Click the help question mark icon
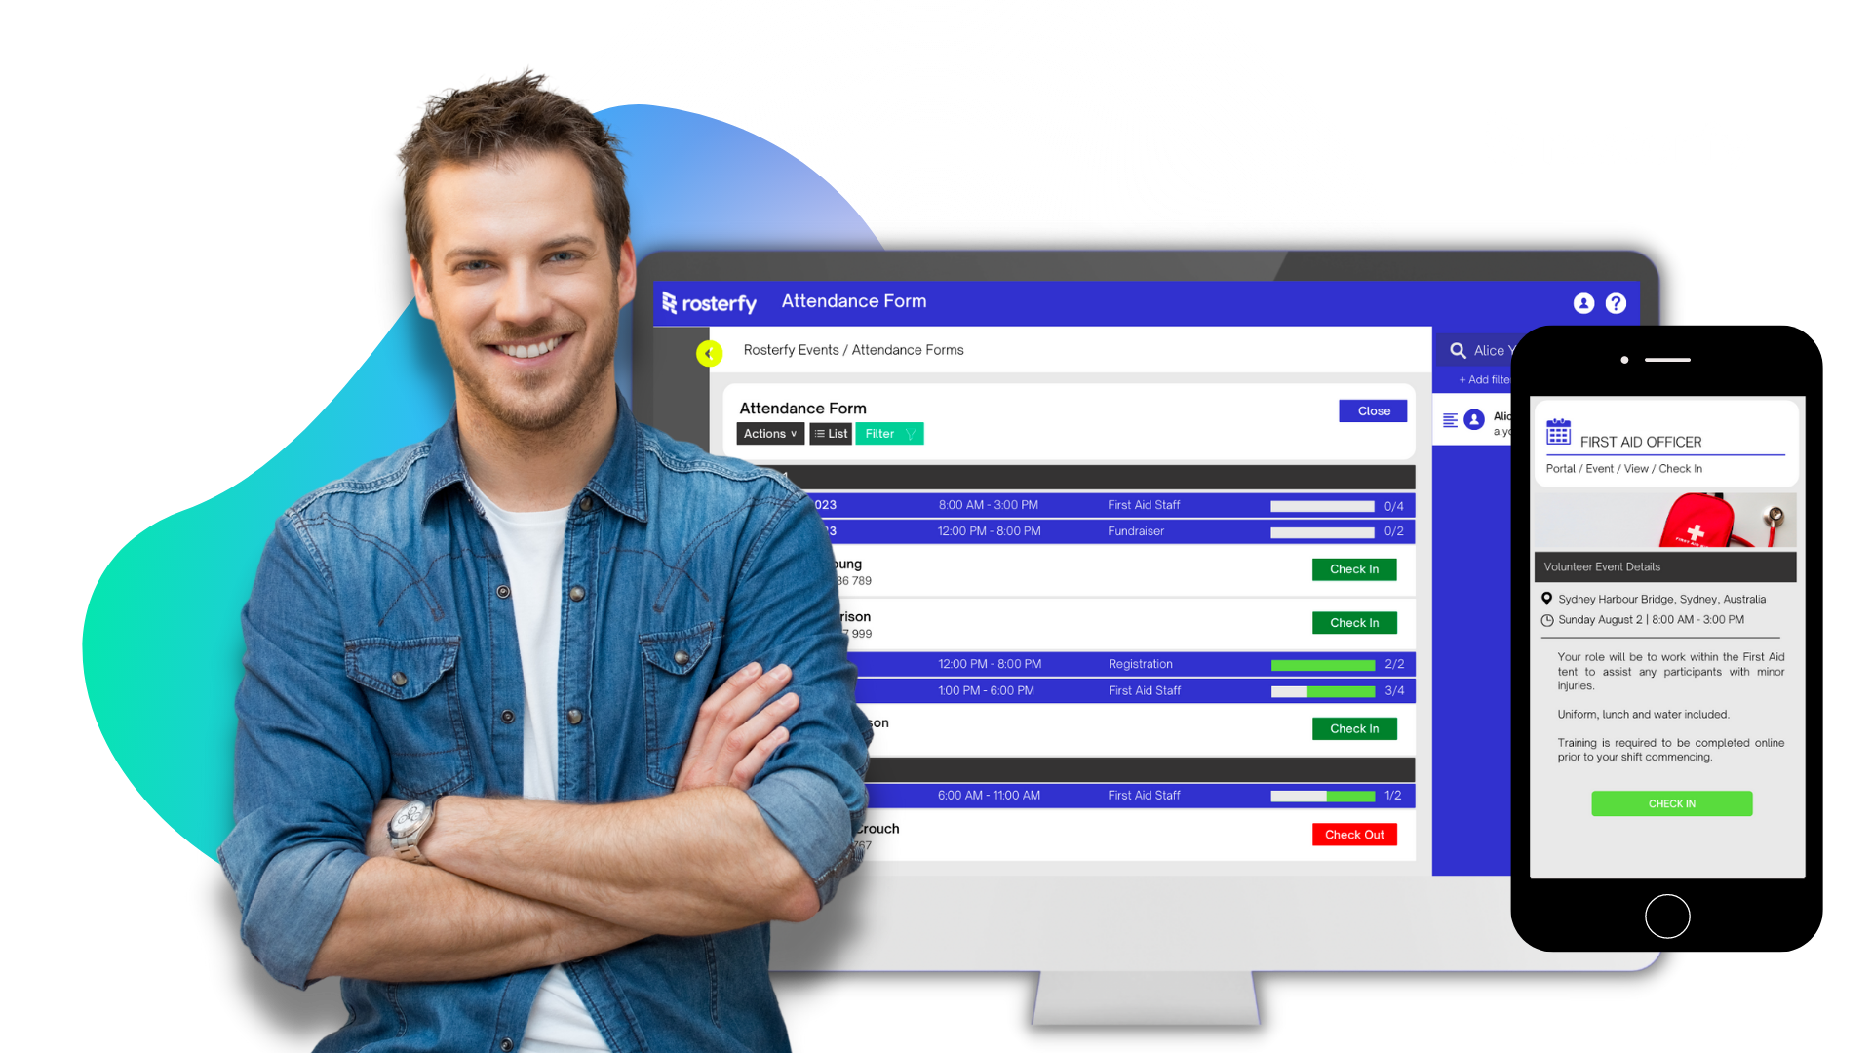1872x1053 pixels. 1617,303
